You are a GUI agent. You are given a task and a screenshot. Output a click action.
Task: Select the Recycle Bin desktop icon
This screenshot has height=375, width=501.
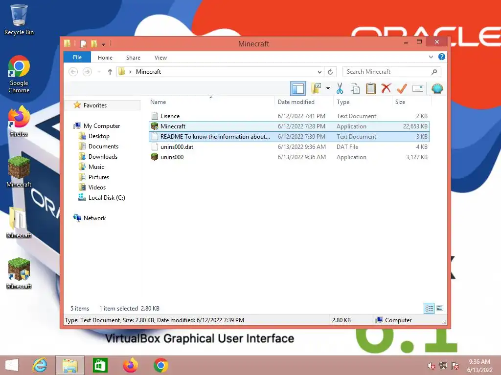(19, 20)
